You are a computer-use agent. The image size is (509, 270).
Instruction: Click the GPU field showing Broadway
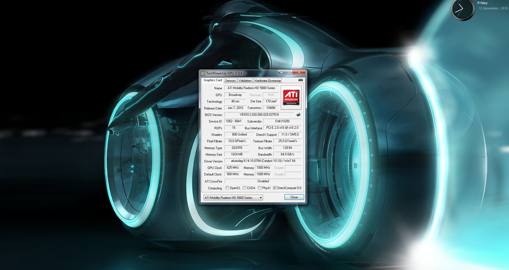point(235,95)
